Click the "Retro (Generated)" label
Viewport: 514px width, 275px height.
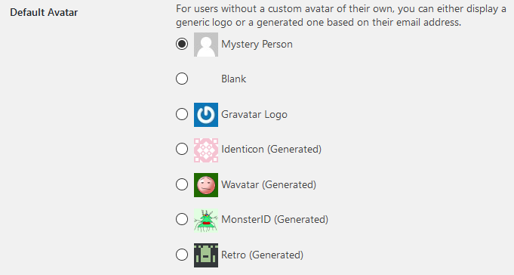click(262, 255)
